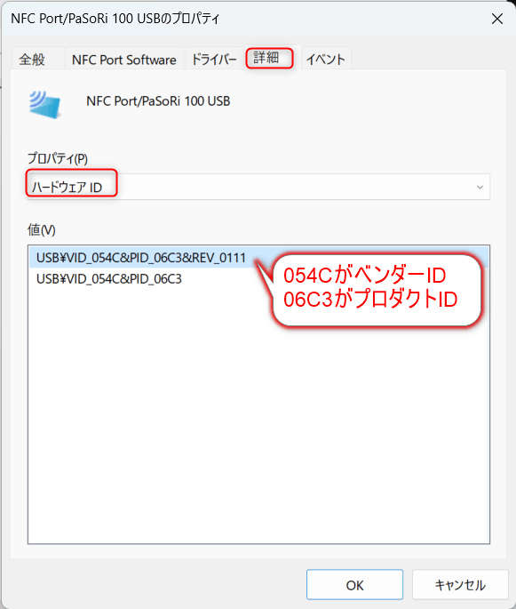Screen dimensions: 516x609
Task: Switch to the ドライバー tab
Action: (214, 60)
